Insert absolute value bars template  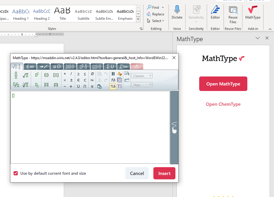(x=46, y=85)
